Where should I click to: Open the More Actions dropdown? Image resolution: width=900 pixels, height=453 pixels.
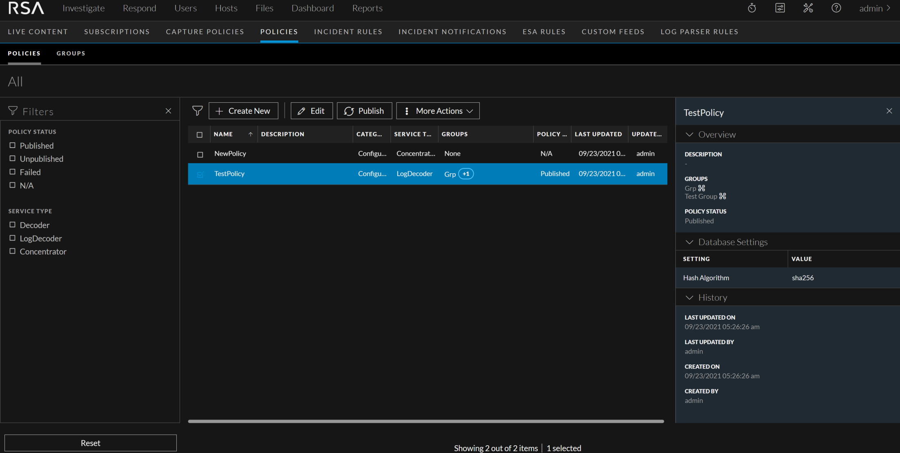(438, 111)
